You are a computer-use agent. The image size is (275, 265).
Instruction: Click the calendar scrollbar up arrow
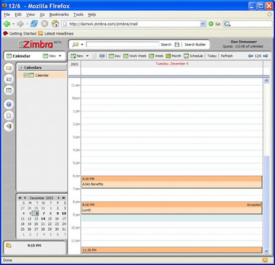pyautogui.click(x=266, y=80)
